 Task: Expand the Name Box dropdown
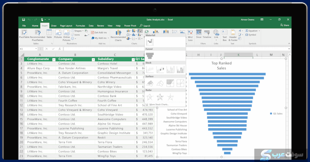pos(36,49)
